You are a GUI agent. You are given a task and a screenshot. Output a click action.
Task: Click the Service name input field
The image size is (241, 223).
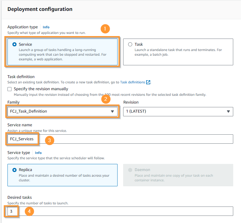120,139
